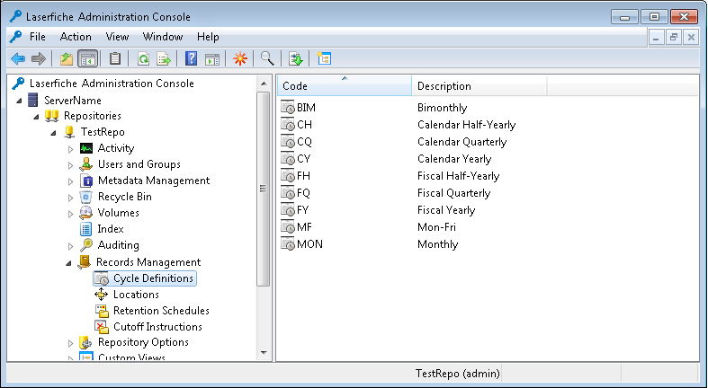This screenshot has width=708, height=388.
Task: Click the Export List icon in toolbar
Action: (x=164, y=58)
